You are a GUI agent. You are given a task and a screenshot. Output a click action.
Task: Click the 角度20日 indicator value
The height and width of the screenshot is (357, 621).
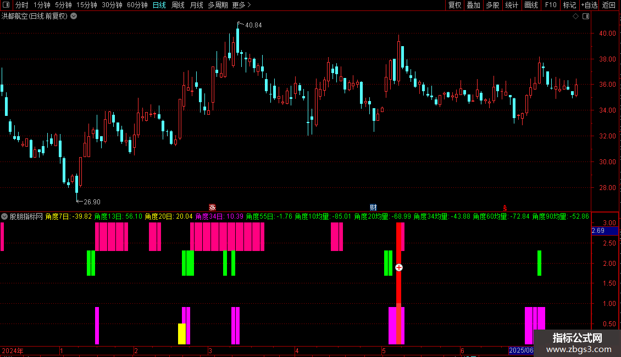(169, 216)
